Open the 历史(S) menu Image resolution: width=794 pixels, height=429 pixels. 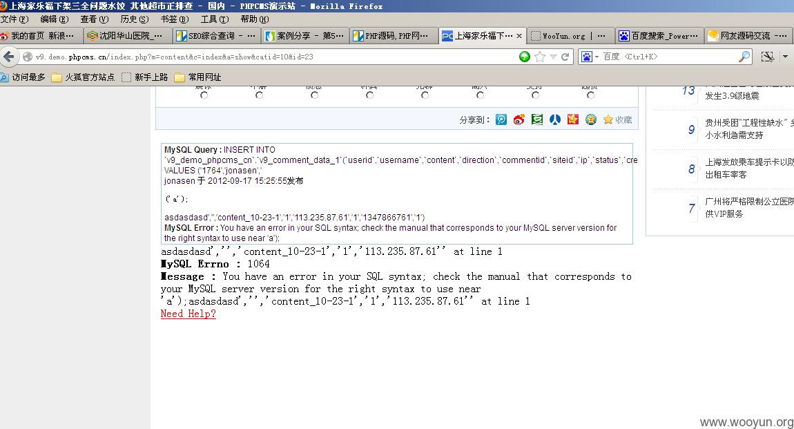pos(135,19)
